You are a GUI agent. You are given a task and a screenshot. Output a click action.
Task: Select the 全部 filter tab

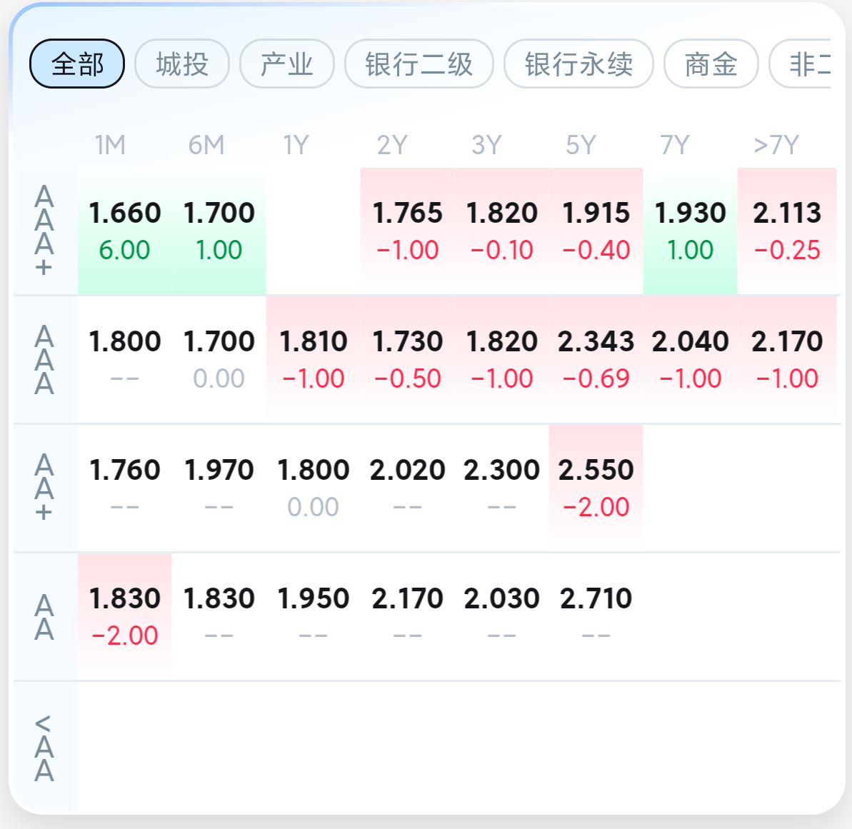(77, 64)
